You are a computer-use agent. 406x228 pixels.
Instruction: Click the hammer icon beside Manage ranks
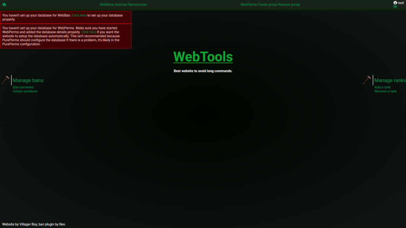pyautogui.click(x=367, y=80)
